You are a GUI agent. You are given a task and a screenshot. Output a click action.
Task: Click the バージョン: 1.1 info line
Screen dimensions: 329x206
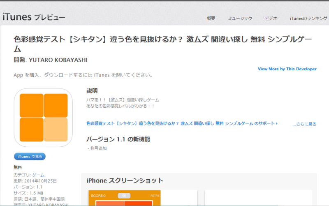click(x=28, y=187)
